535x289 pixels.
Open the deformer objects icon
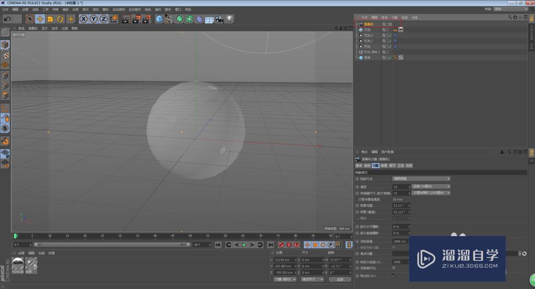(x=199, y=19)
